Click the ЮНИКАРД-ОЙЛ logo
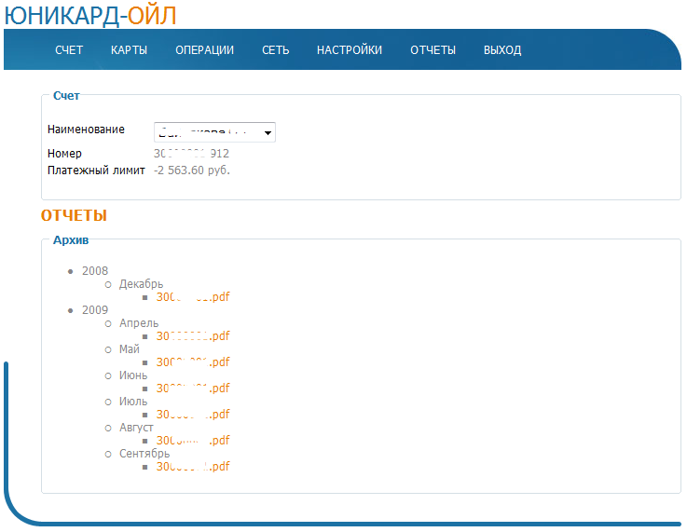687x532 pixels. tap(90, 15)
